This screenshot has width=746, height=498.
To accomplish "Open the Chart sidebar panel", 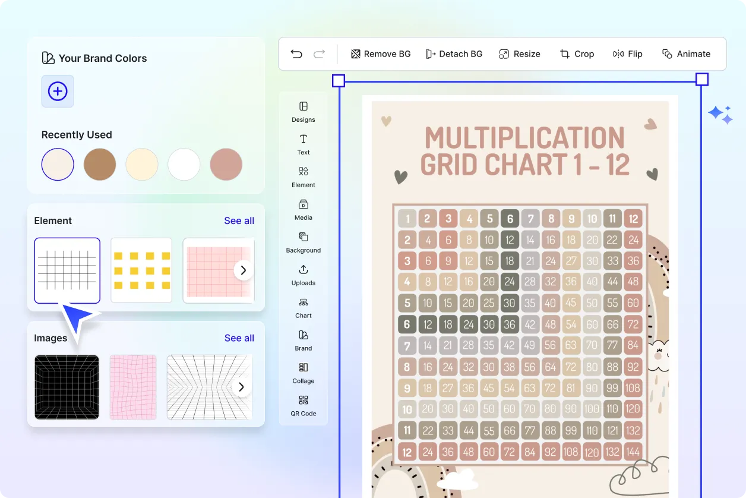I will (x=304, y=308).
